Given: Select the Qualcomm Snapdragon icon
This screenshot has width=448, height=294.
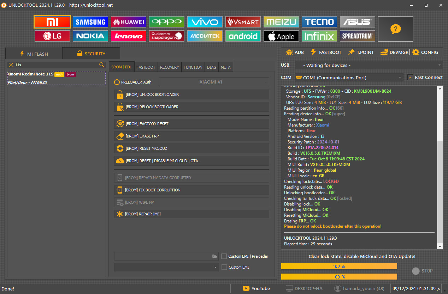Looking at the screenshot, I should tap(167, 36).
